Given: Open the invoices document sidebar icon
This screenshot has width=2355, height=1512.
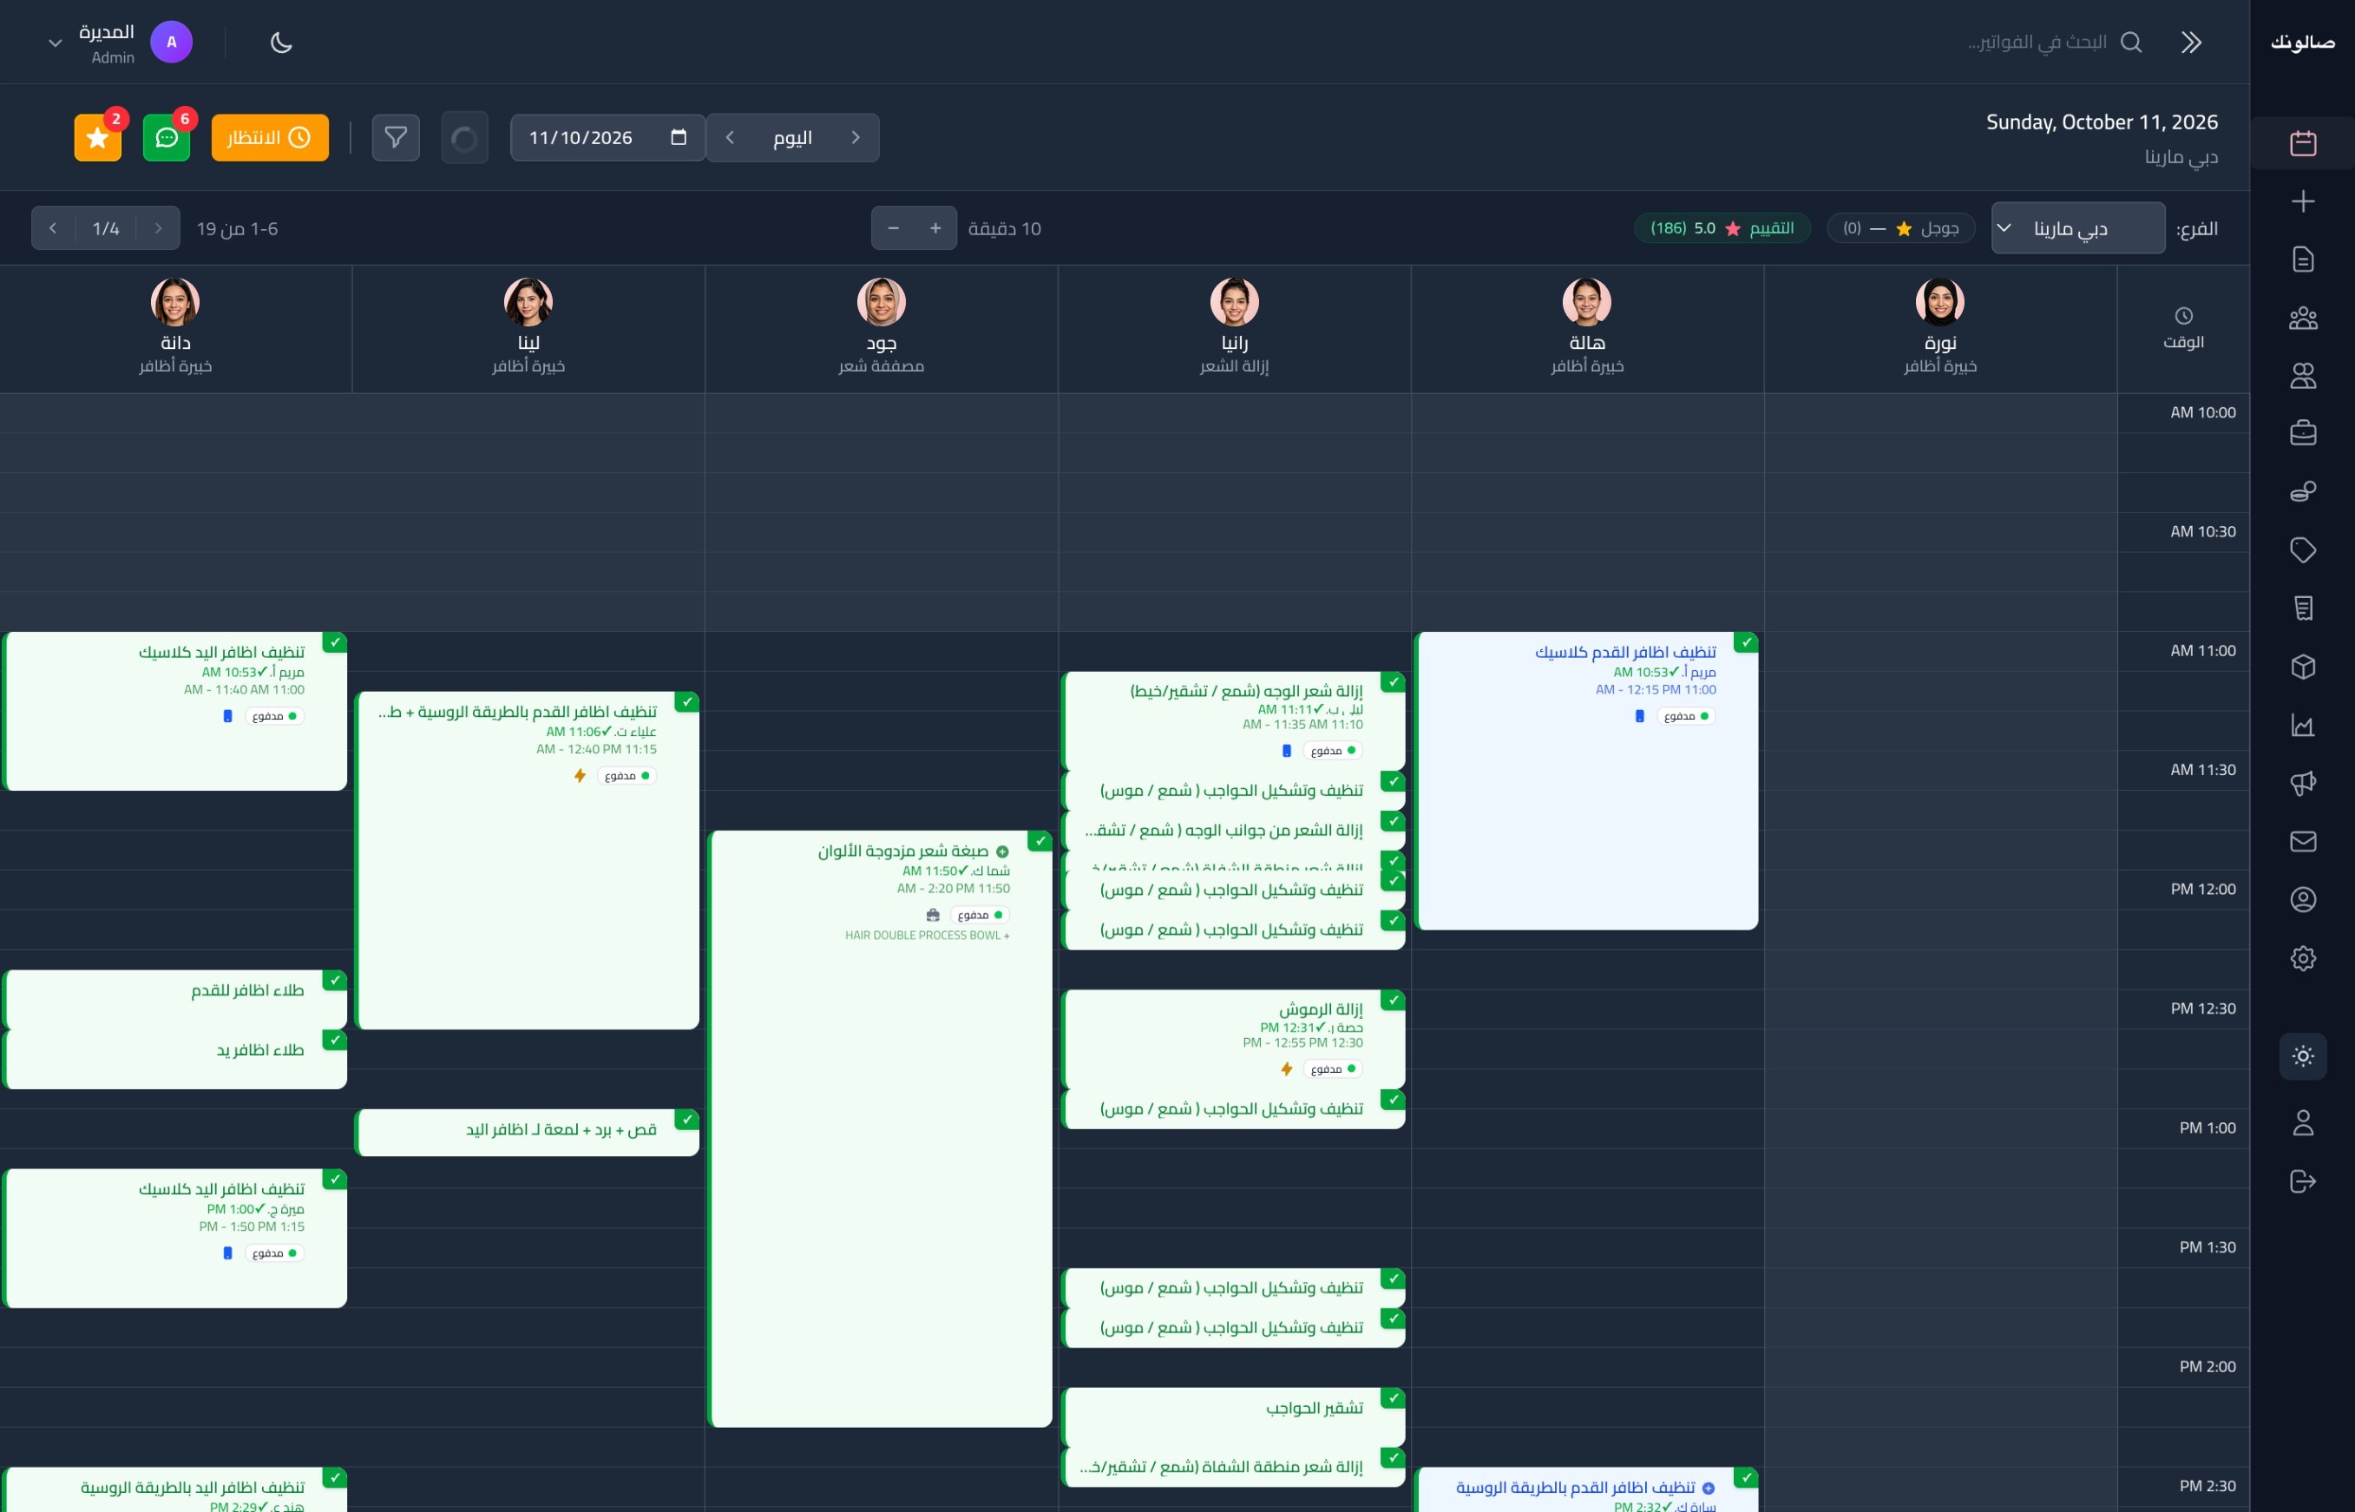Looking at the screenshot, I should coord(2302,260).
